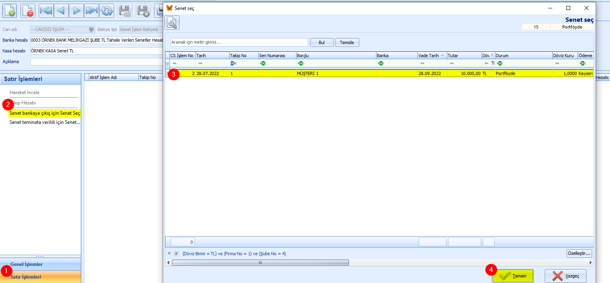This screenshot has height=283, width=610.
Task: Select 'Senet bankaya çıkış için Senet Seç'
Action: [45, 113]
